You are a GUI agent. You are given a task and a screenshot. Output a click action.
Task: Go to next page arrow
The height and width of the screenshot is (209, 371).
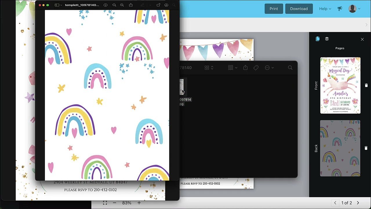(358, 203)
